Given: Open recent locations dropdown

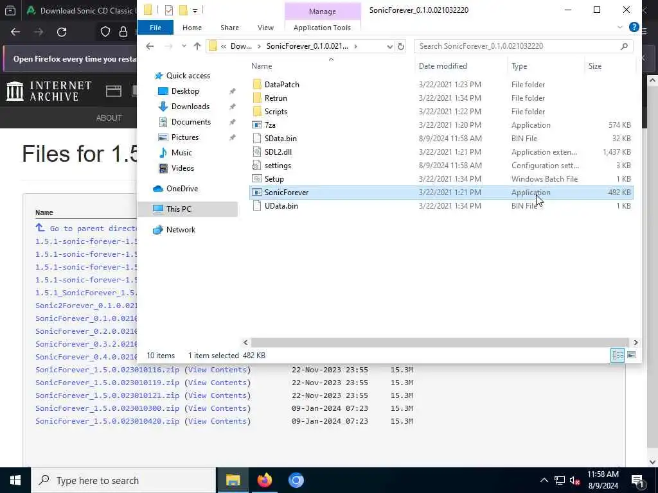Looking at the screenshot, I should 184,46.
